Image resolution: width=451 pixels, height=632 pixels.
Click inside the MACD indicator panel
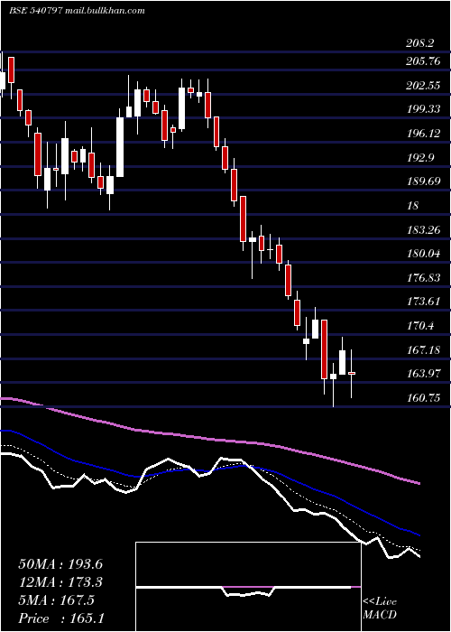[248, 587]
